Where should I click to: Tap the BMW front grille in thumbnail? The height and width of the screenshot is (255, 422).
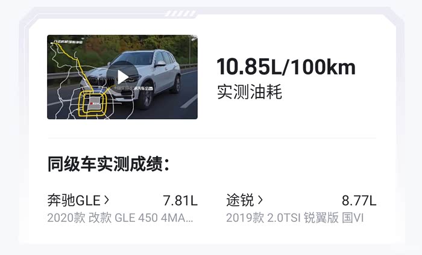[x=101, y=81]
